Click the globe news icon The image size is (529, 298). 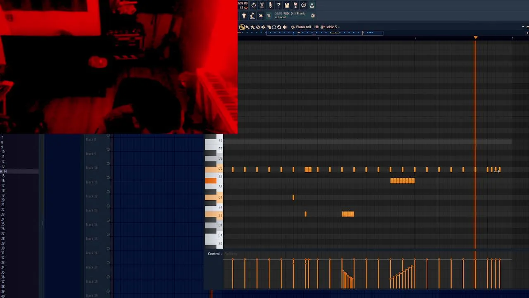coord(313,15)
